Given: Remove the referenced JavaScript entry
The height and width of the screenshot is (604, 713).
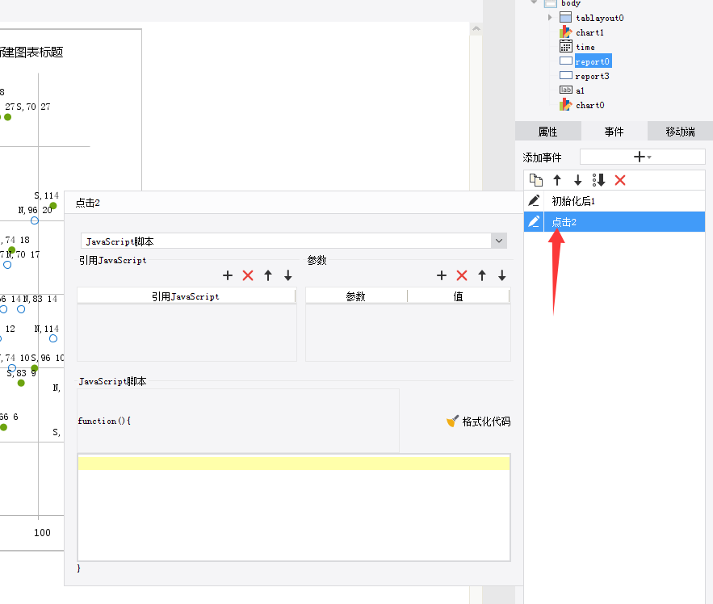Looking at the screenshot, I should pos(248,275).
